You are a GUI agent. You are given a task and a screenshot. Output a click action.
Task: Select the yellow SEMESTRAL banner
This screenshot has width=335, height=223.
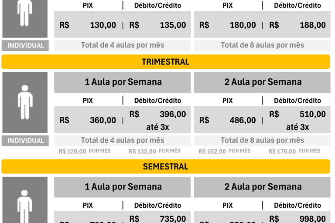[166, 166]
